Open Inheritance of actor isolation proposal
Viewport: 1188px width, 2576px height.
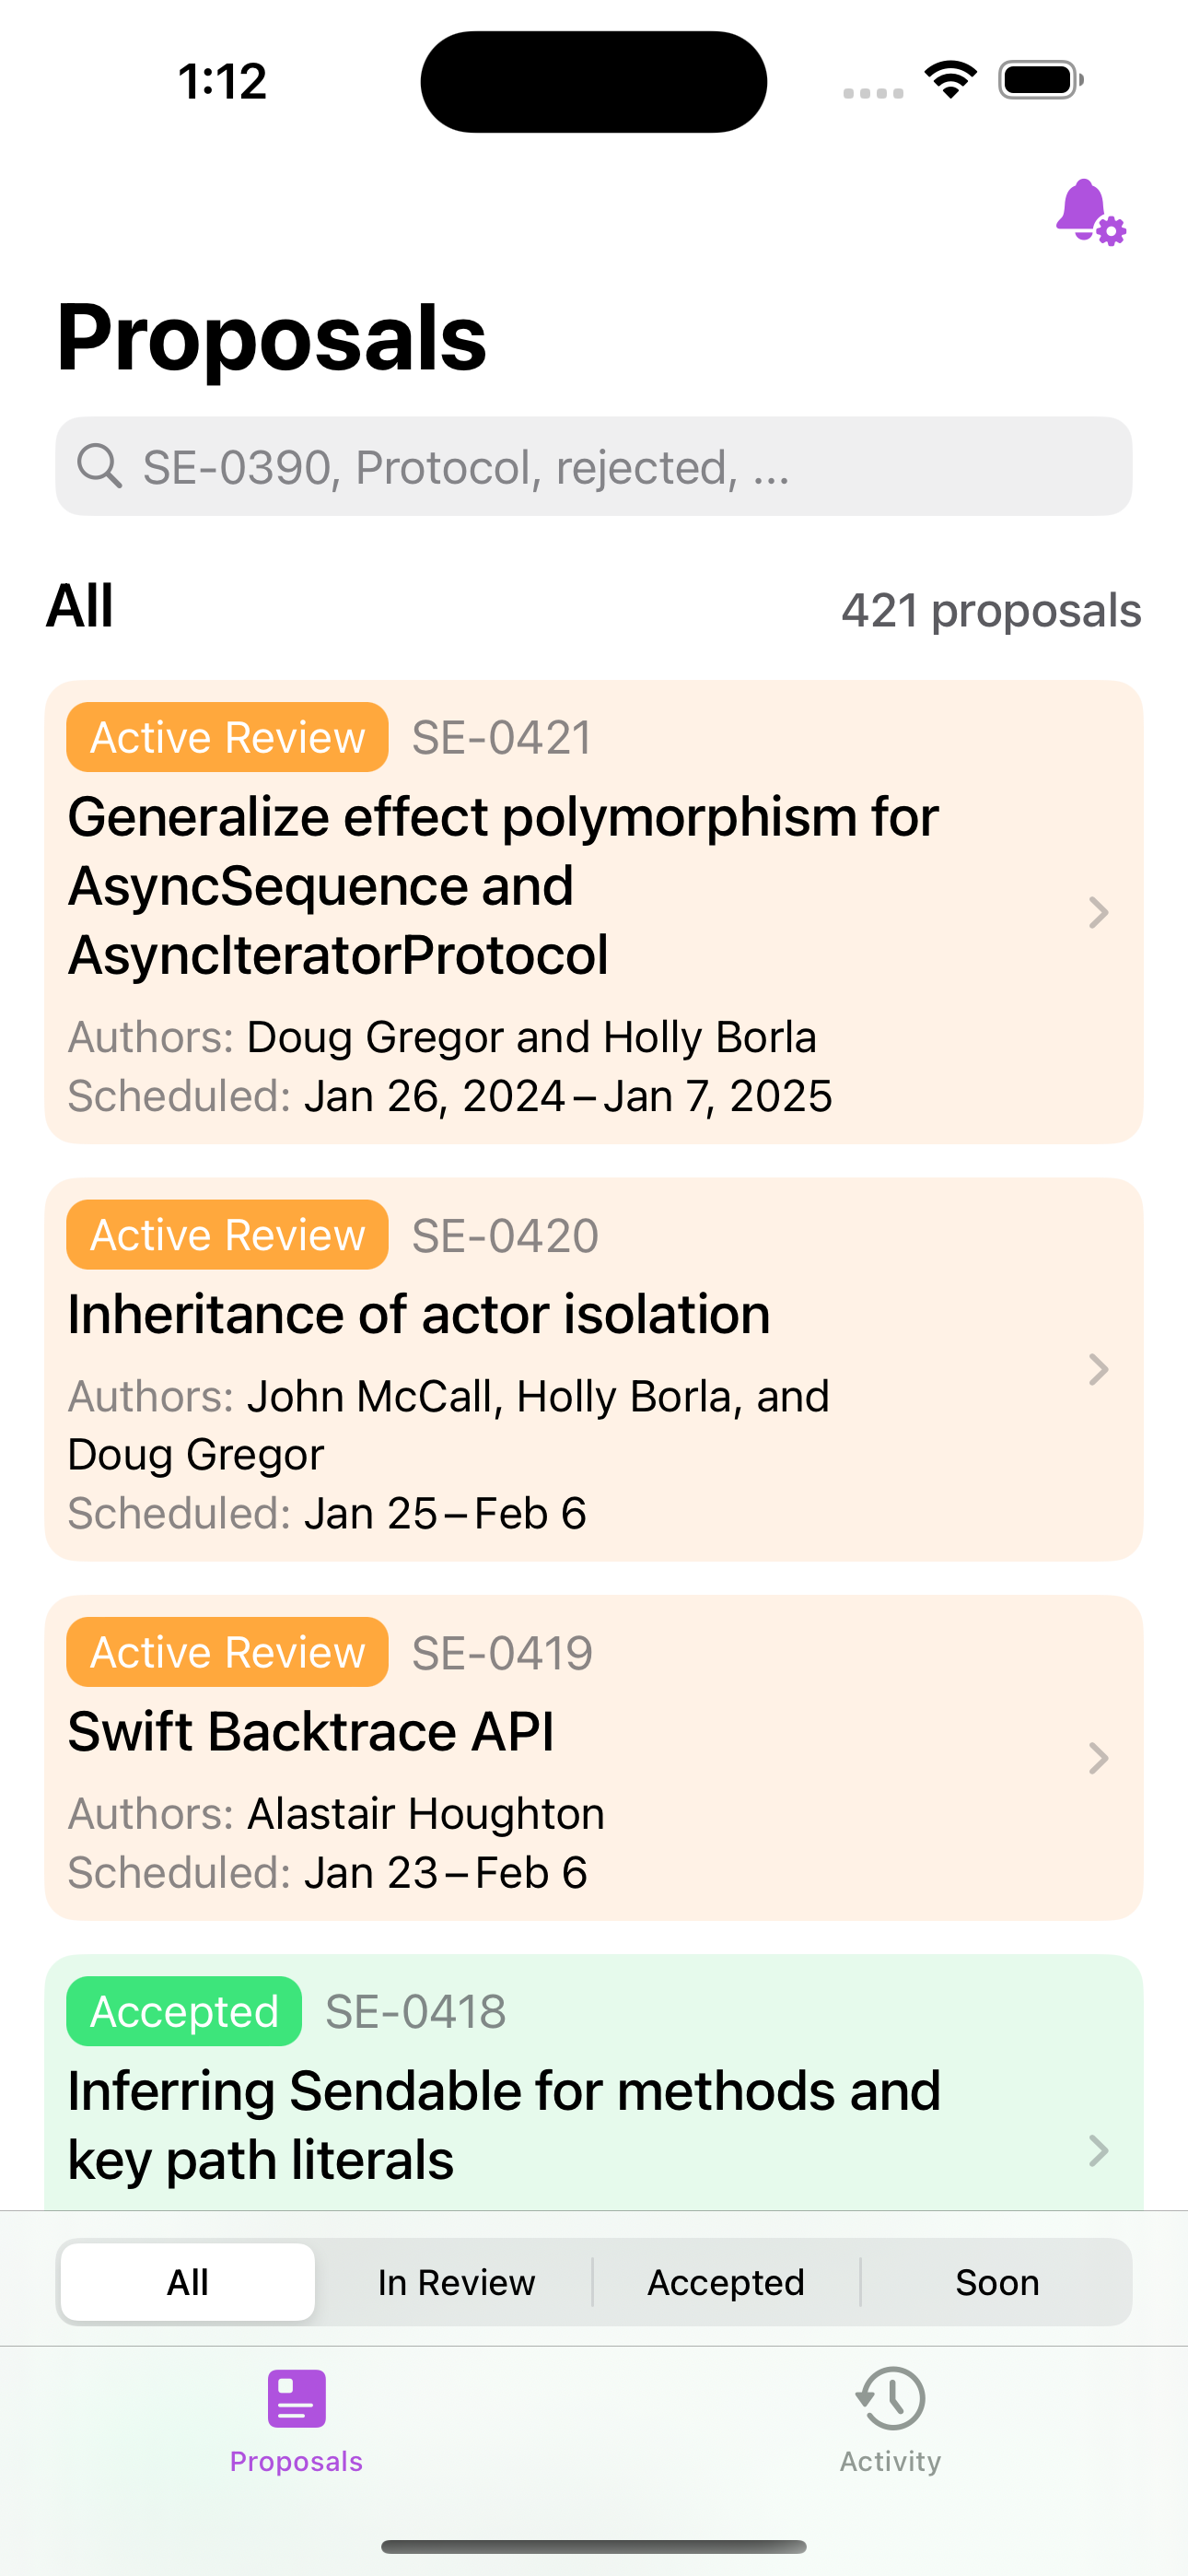(594, 1369)
